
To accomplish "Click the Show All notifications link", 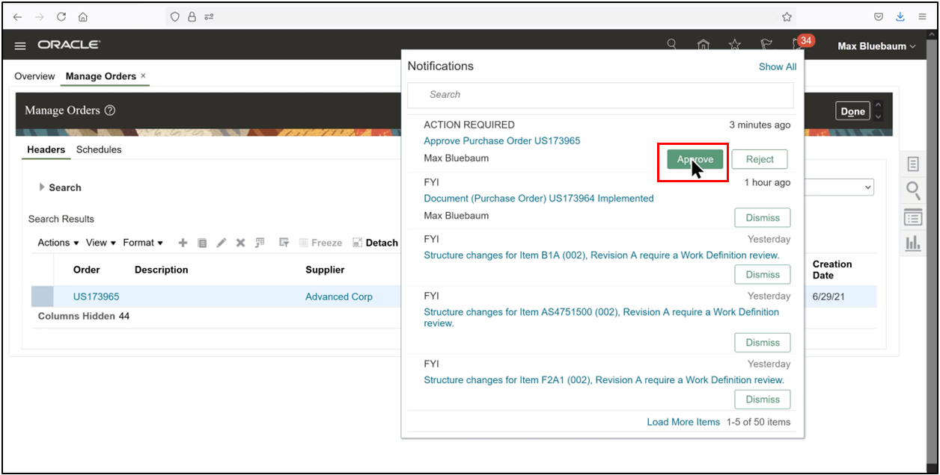I will pyautogui.click(x=777, y=66).
